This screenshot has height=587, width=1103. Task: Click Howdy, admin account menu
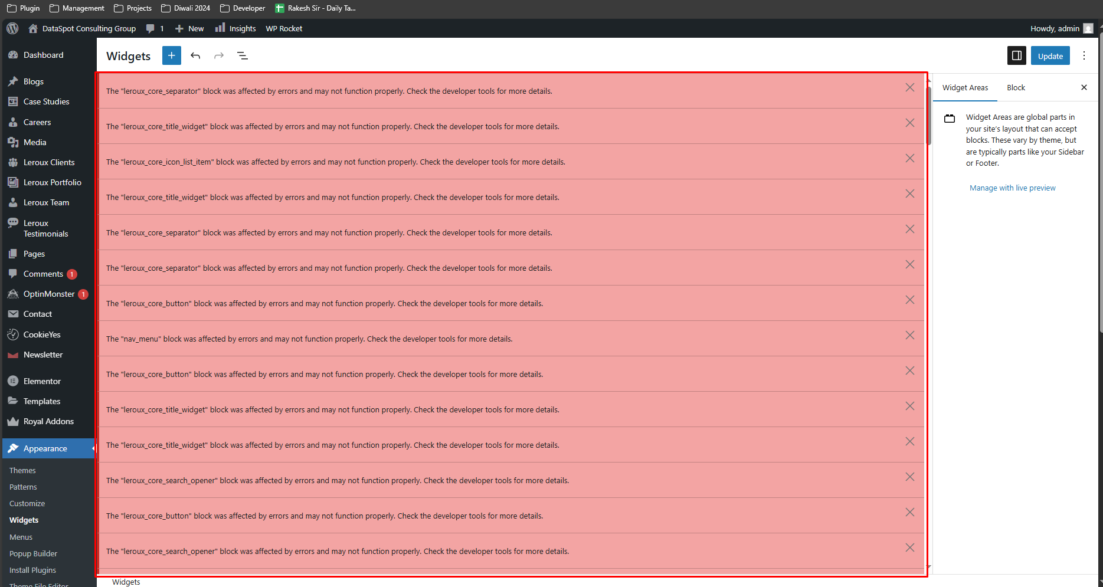coord(1062,28)
